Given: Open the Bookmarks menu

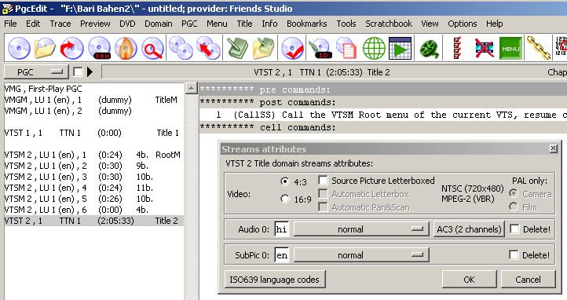Looking at the screenshot, I should [306, 24].
